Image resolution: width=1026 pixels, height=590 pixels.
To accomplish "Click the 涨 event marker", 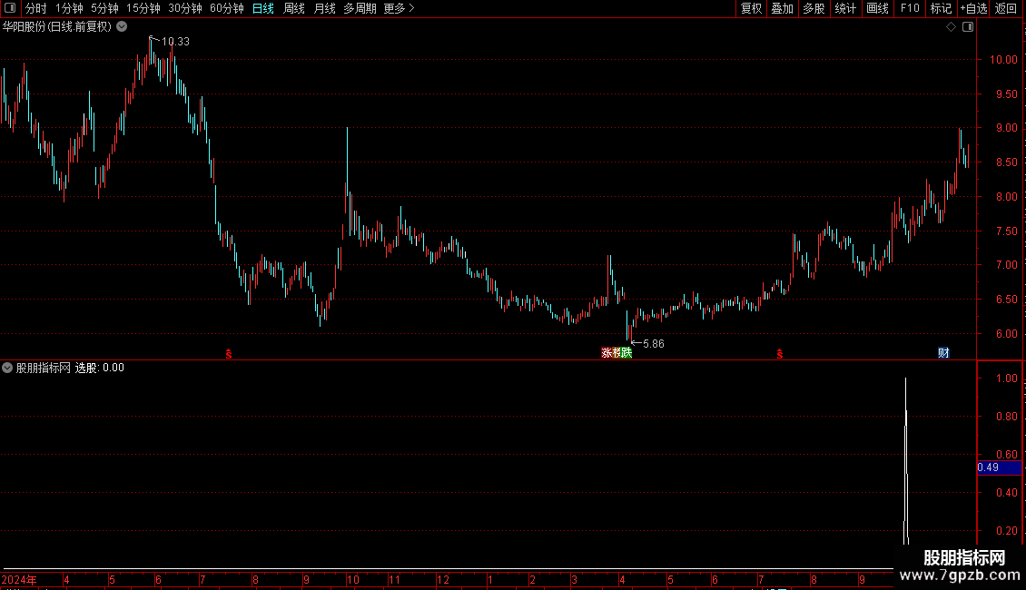I will (607, 353).
